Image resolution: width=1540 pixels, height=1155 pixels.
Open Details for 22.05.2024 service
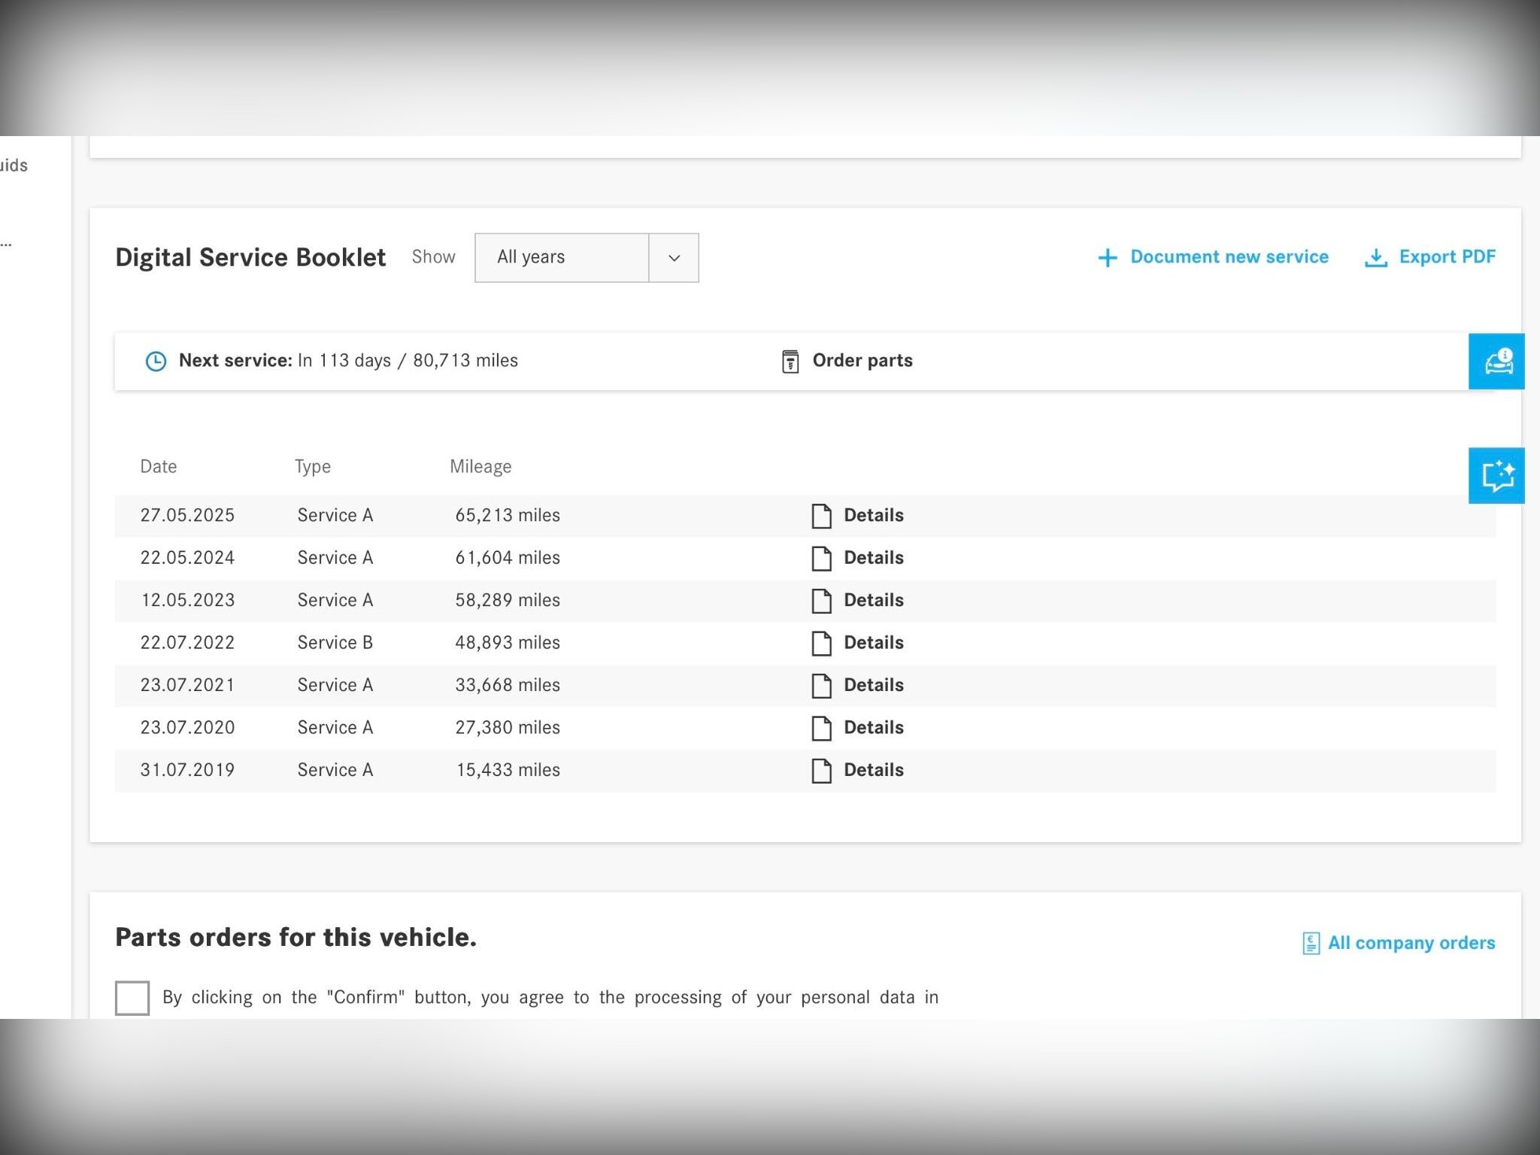[873, 558]
